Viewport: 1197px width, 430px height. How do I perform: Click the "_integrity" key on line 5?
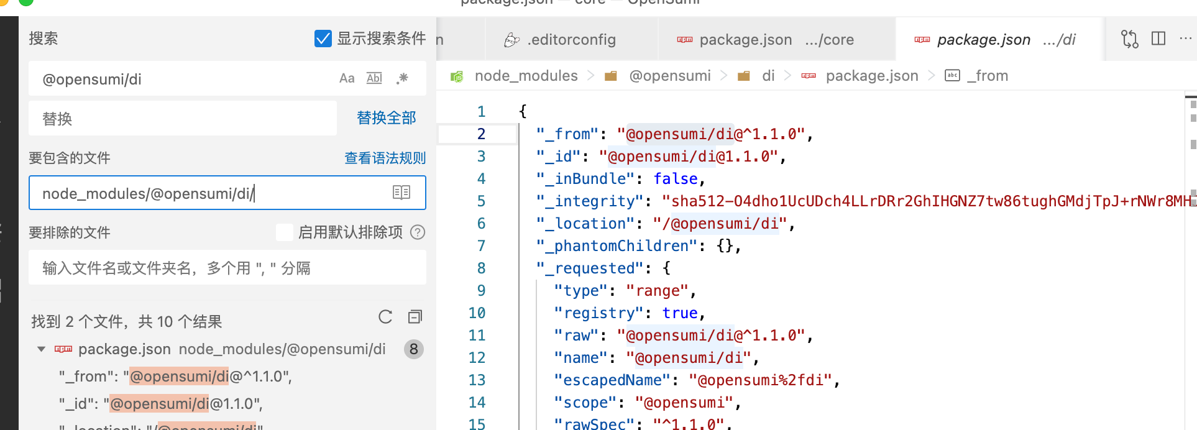tap(590, 201)
